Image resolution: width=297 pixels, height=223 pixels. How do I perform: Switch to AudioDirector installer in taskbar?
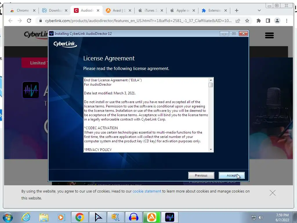click(169, 217)
